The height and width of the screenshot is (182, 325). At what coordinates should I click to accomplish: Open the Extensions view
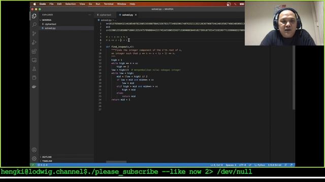34,51
